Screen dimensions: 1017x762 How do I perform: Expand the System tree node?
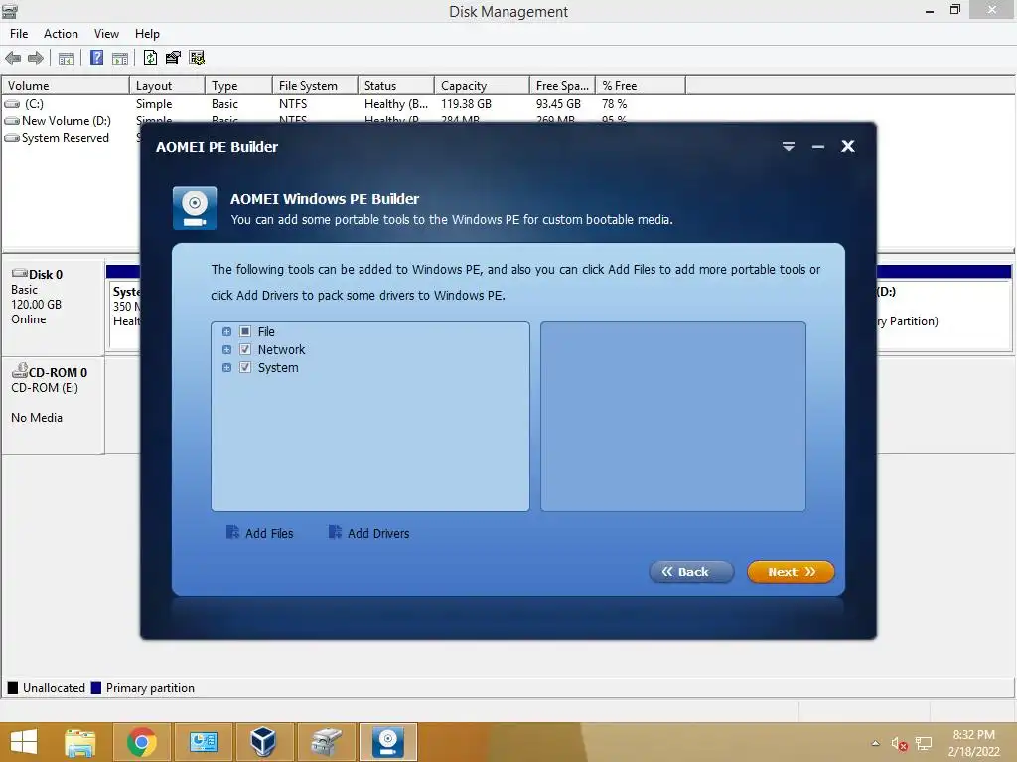tap(227, 368)
